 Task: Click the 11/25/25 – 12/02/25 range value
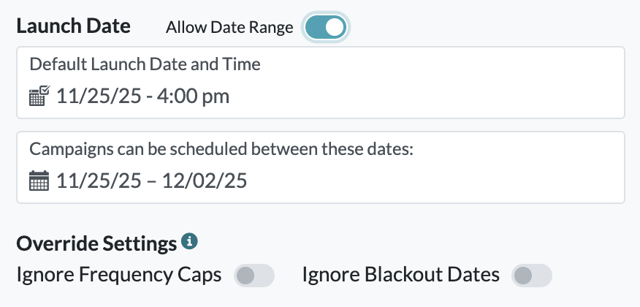(151, 181)
